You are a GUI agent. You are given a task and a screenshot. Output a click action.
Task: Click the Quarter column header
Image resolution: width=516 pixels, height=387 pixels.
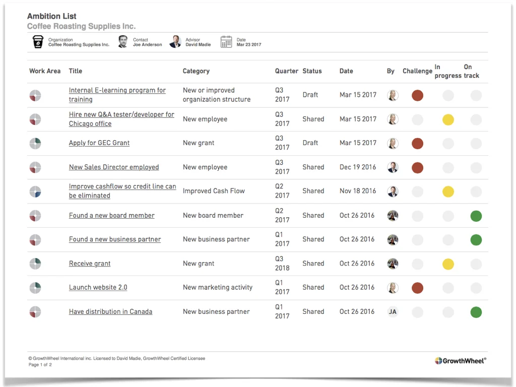click(x=287, y=71)
